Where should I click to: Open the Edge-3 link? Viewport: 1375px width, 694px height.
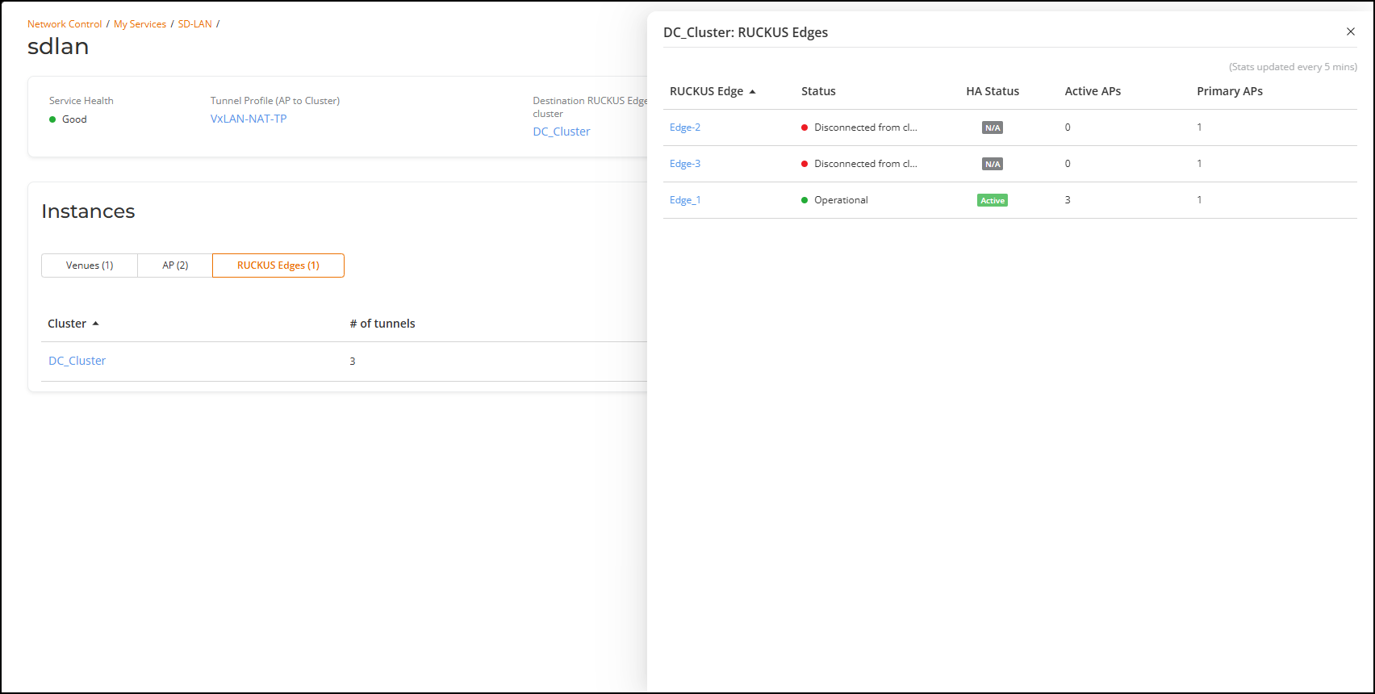(684, 164)
